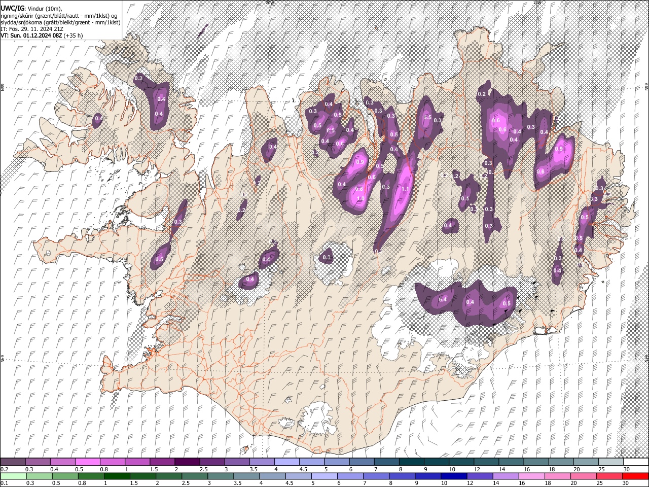Click the bright pink 0.5–0.8 snow legend swatch
649x487 pixels.
88,462
